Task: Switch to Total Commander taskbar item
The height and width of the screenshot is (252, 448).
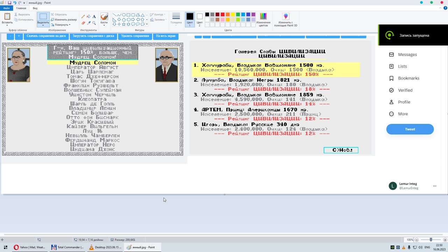Action: coord(68,247)
